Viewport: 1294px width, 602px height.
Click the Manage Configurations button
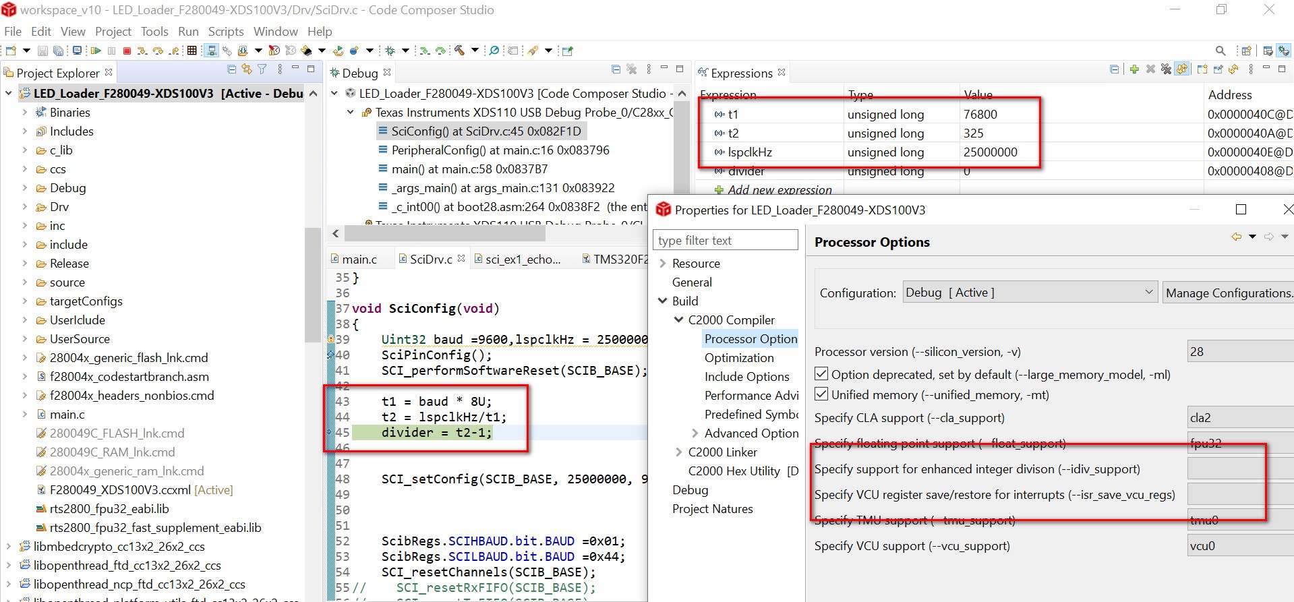coord(1228,293)
